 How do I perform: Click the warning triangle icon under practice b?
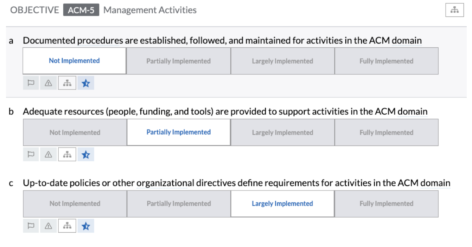(x=49, y=155)
